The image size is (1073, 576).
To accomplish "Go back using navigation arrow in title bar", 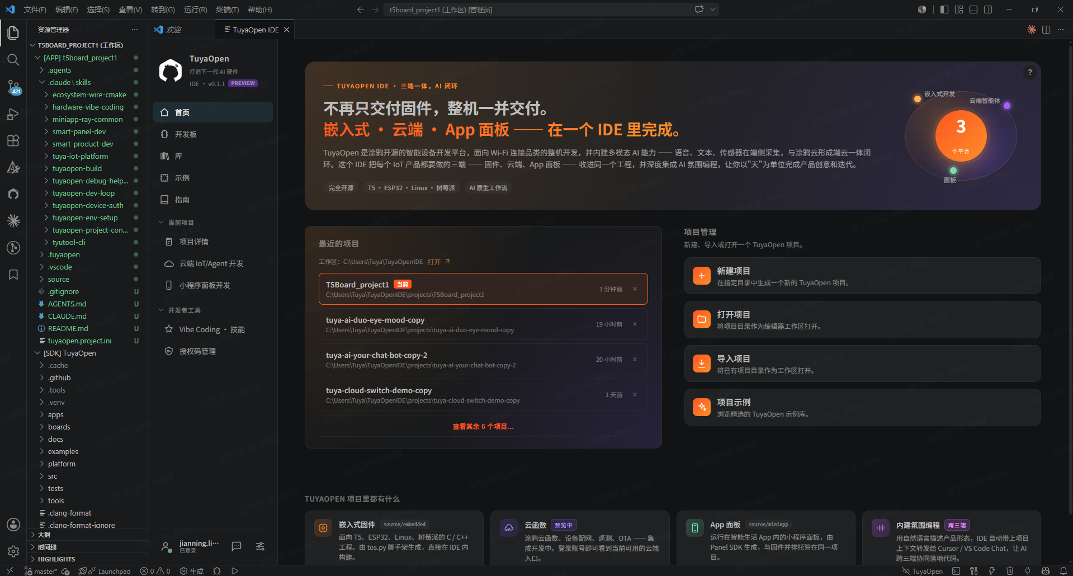I will click(361, 10).
